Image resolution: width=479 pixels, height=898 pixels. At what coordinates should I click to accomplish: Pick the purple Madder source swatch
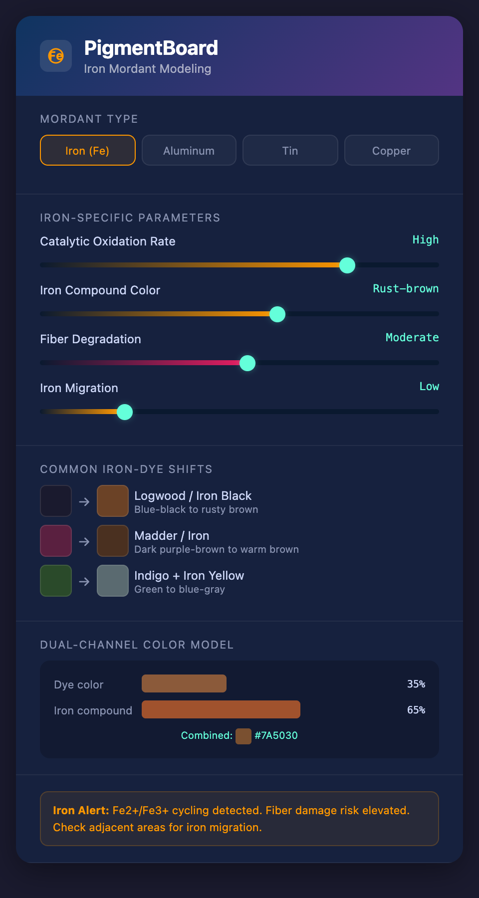point(56,541)
